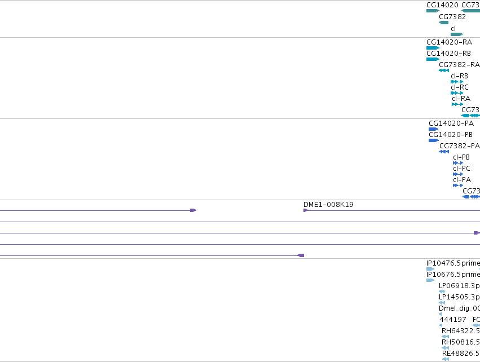480x362 pixels.
Task: Select the cl-RB transcript label
Action: [459, 76]
